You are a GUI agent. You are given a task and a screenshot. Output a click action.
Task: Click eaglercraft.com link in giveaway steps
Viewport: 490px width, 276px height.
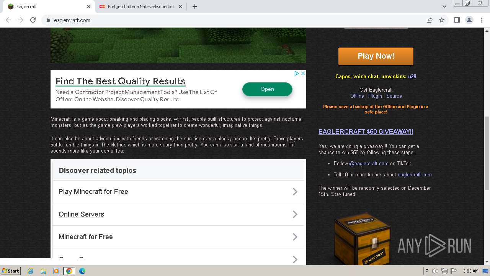click(415, 174)
